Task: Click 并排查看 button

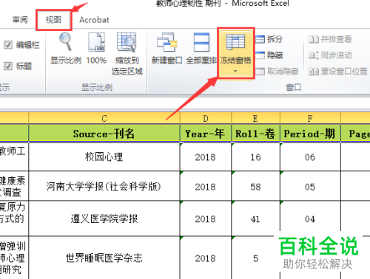Action: [x=330, y=39]
